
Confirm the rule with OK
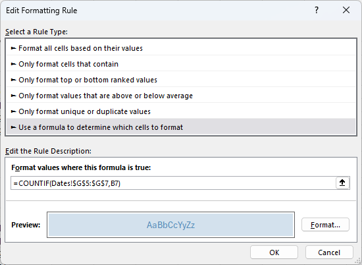coord(274,252)
